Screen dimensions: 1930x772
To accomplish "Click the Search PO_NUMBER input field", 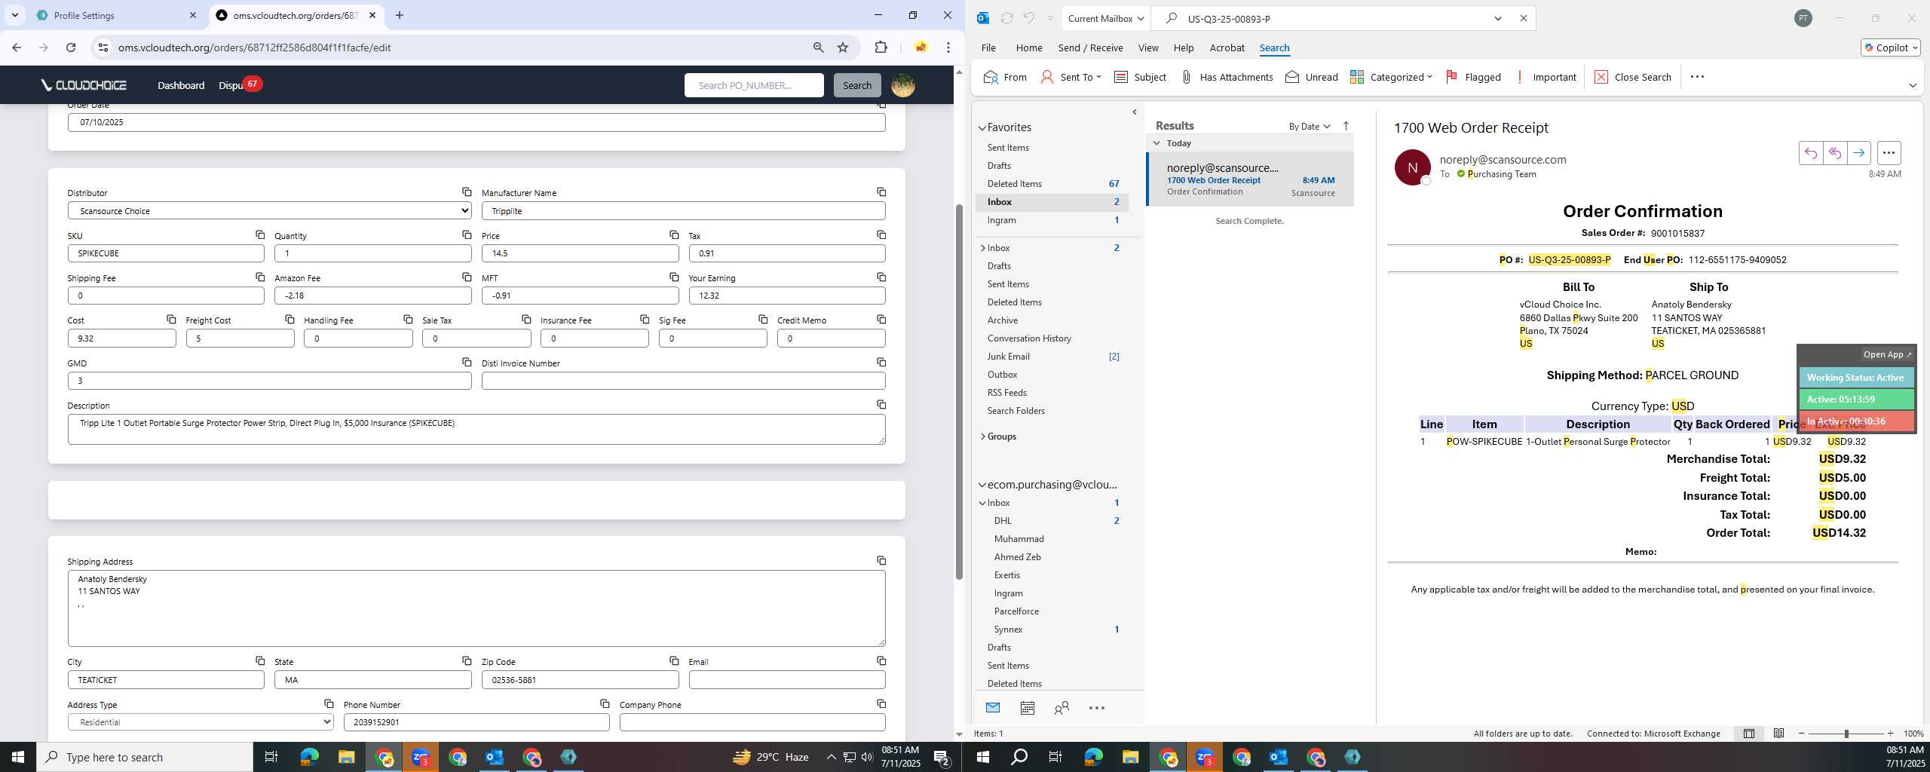I will pyautogui.click(x=754, y=85).
